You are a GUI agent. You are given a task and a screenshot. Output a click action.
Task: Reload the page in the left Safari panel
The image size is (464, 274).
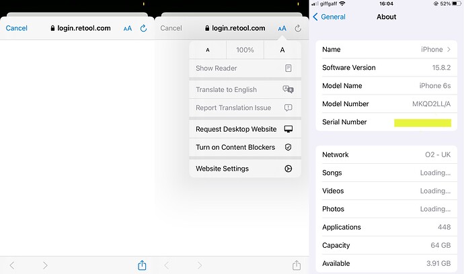click(x=143, y=28)
